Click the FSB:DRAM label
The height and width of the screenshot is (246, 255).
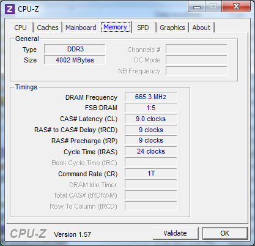coord(101,108)
